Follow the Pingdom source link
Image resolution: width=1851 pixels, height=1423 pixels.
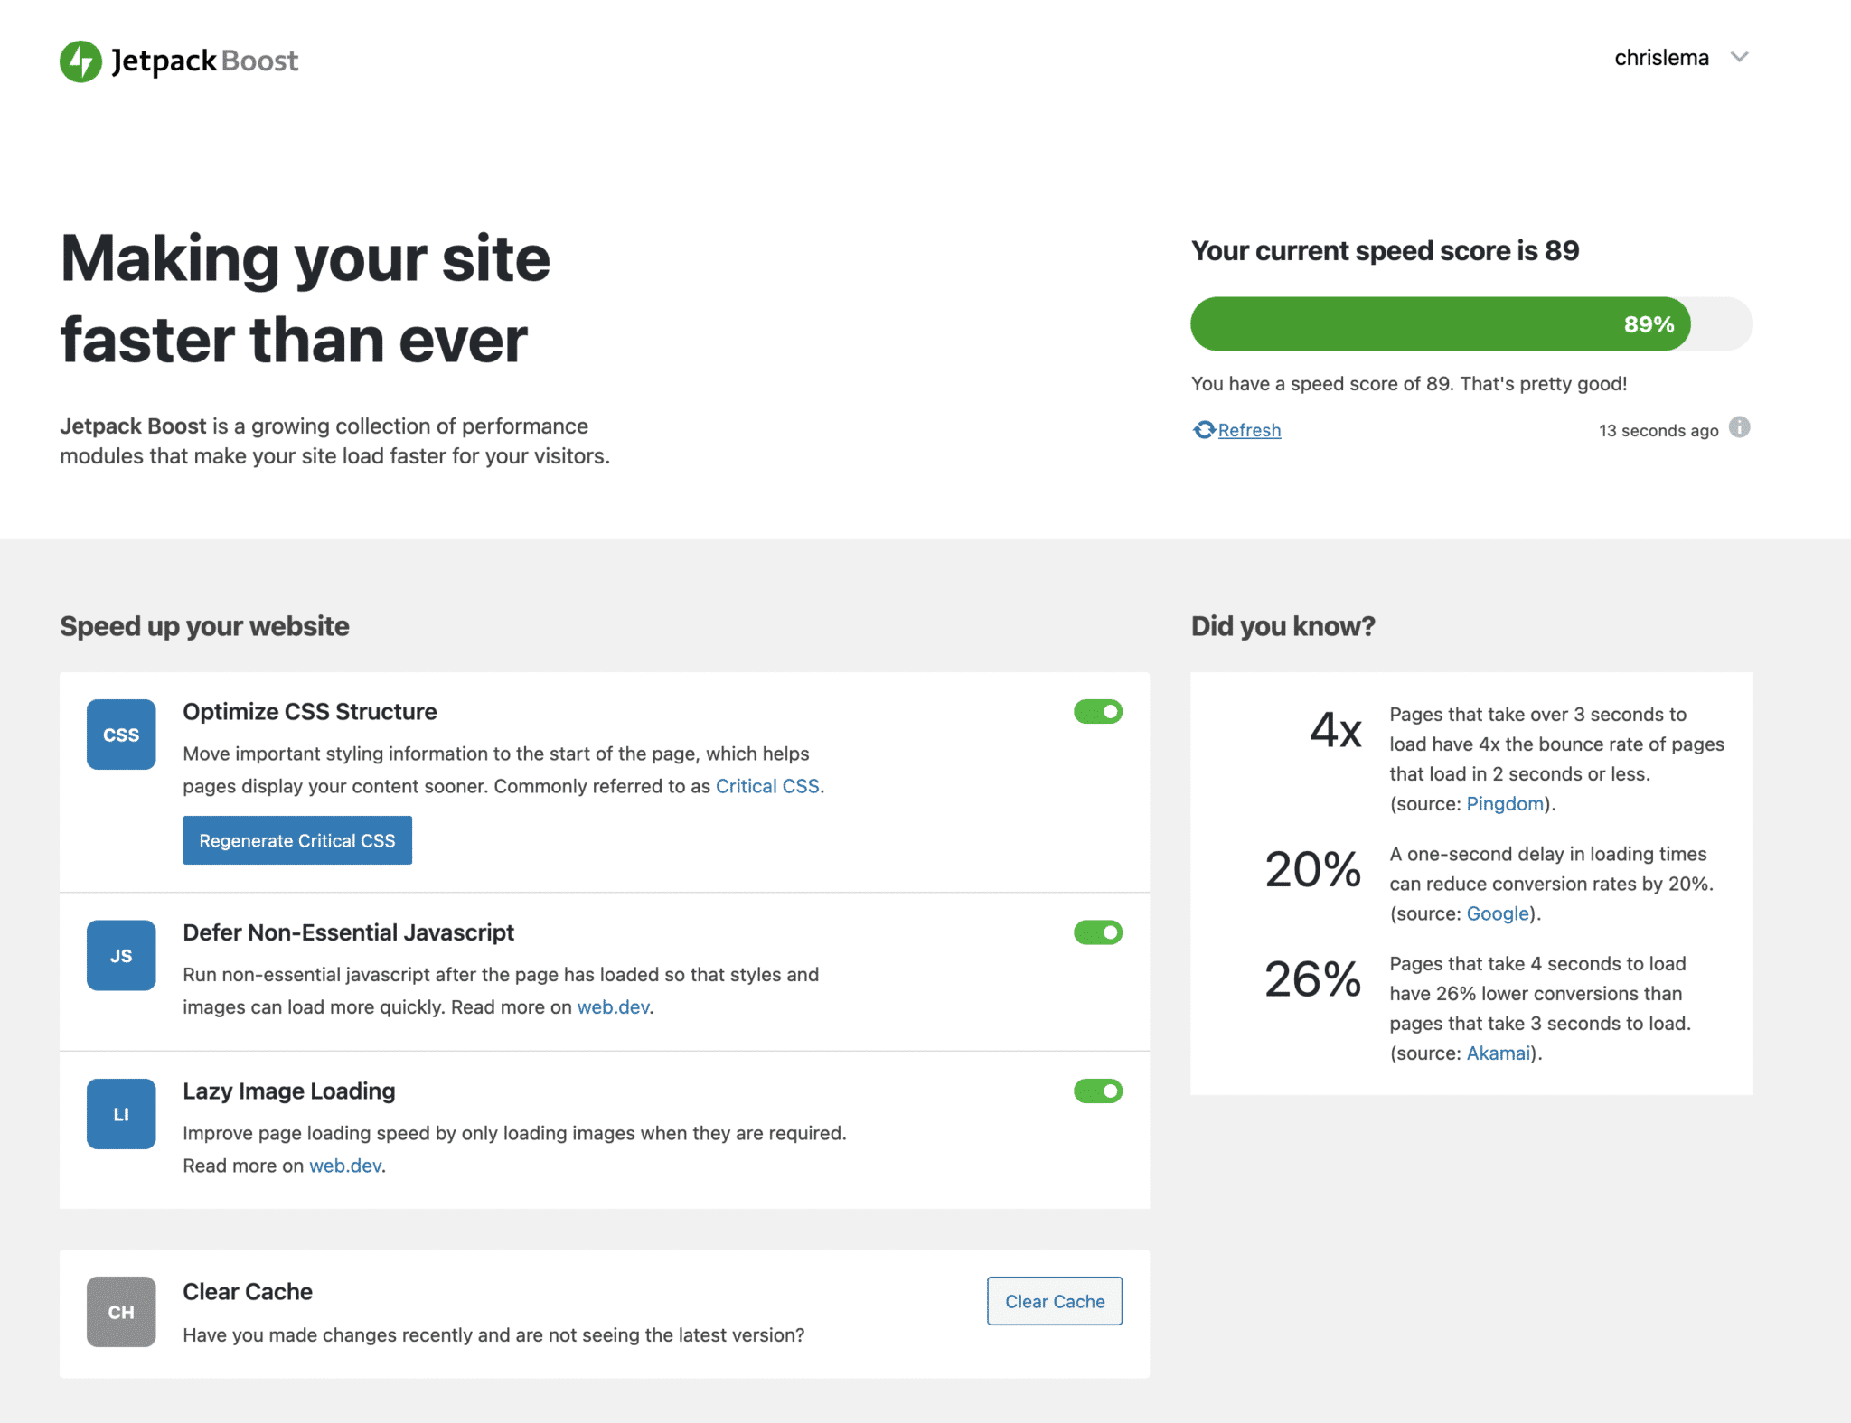pos(1504,804)
